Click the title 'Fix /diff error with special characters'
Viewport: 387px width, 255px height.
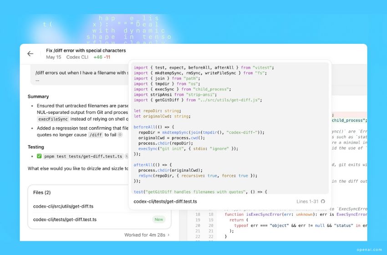(86, 51)
